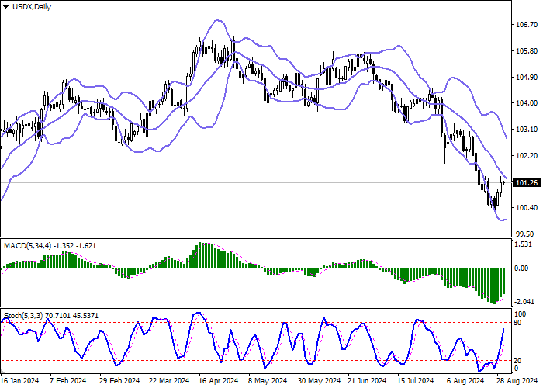This screenshot has height=388, width=543.
Task: Open the USDX,Daily chart dropdown arrow
Action: [x=6, y=7]
